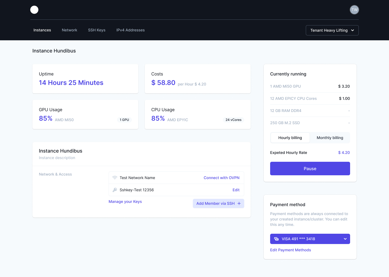This screenshot has width=389, height=277.
Task: Edit the Sshkey-Test 12356 entry
Action: pos(236,190)
